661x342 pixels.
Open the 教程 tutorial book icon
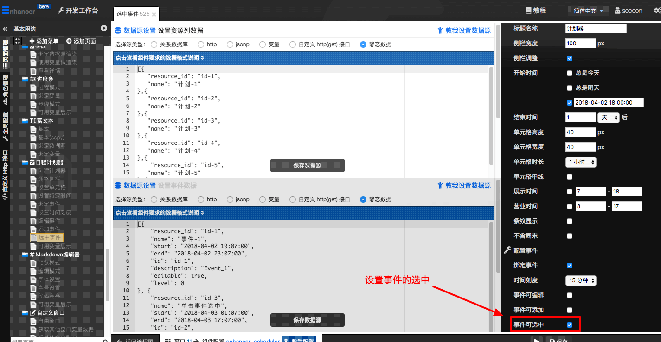528,11
